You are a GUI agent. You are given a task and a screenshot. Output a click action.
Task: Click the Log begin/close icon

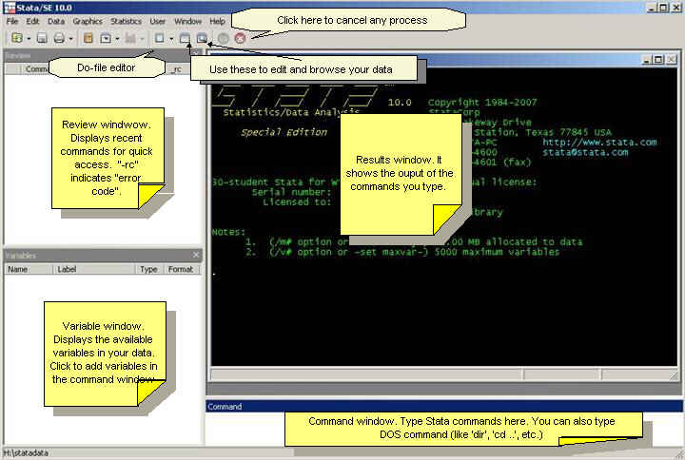pyautogui.click(x=88, y=38)
